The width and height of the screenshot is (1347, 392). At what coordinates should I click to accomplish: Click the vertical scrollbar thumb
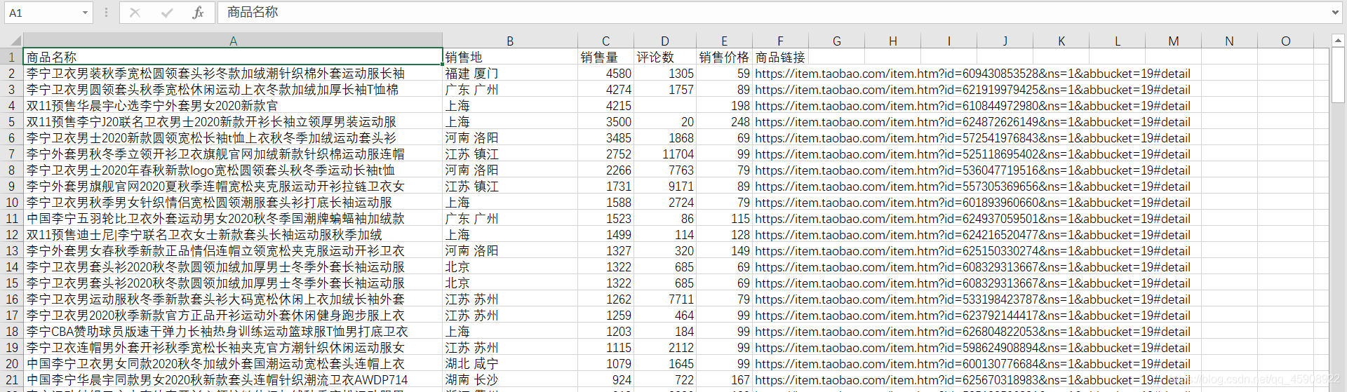point(1338,76)
